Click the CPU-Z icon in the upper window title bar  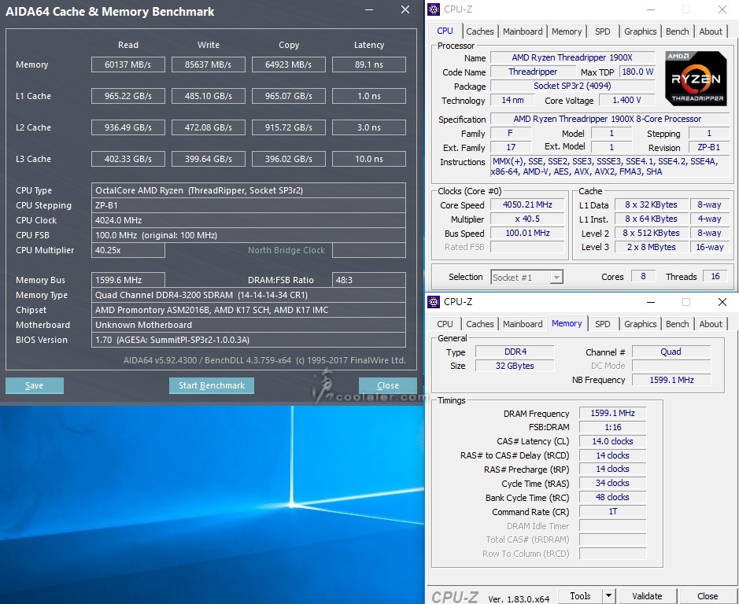(434, 9)
